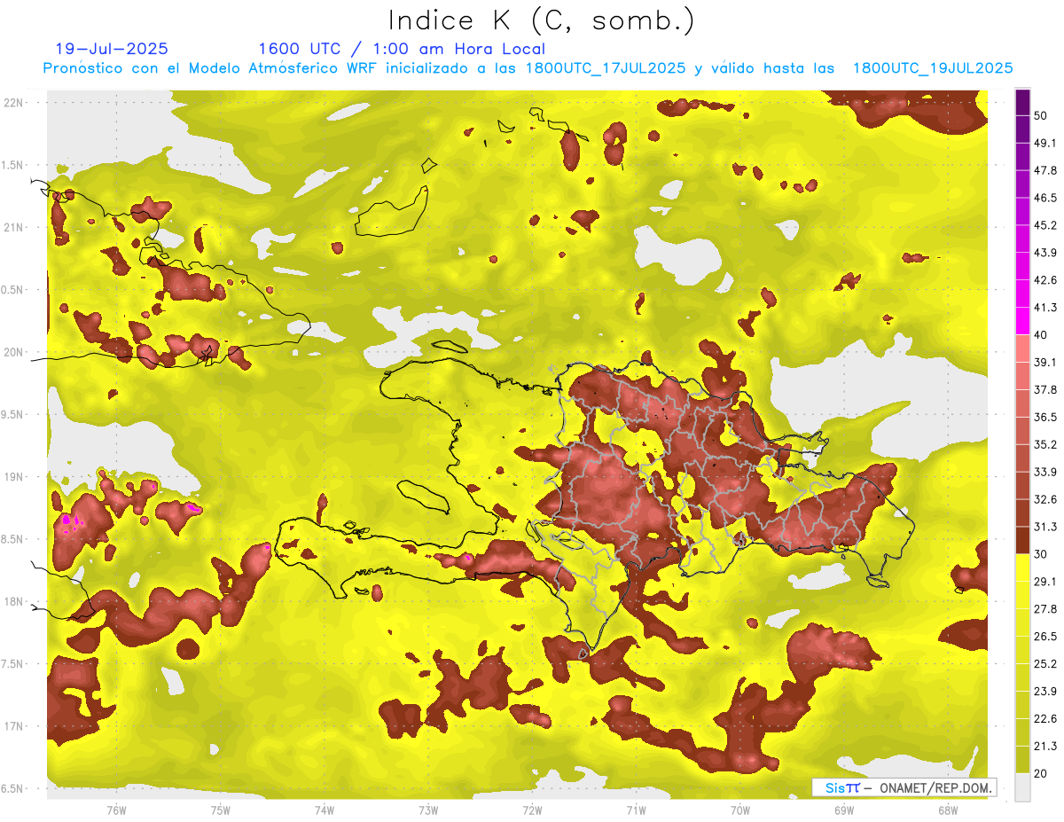Click the colorbar value '27.8'
Image resolution: width=1064 pixels, height=822 pixels.
click(x=1044, y=608)
